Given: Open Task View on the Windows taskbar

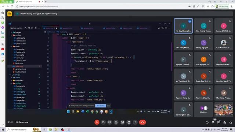Looking at the screenshot, I should point(44,129).
